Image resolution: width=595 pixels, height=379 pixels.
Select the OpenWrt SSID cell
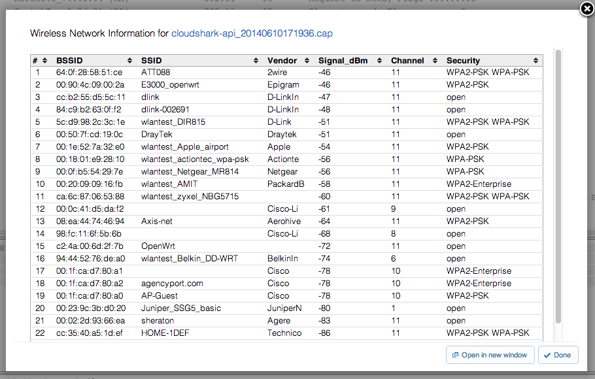coord(158,246)
